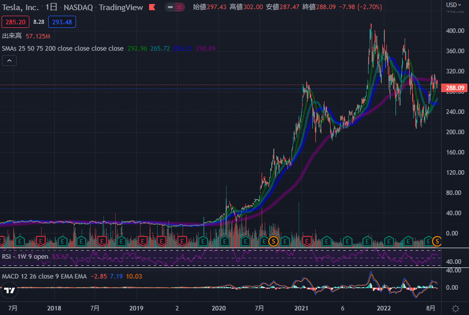469x315 pixels.
Task: Open the USD currency dropdown
Action: [x=453, y=5]
